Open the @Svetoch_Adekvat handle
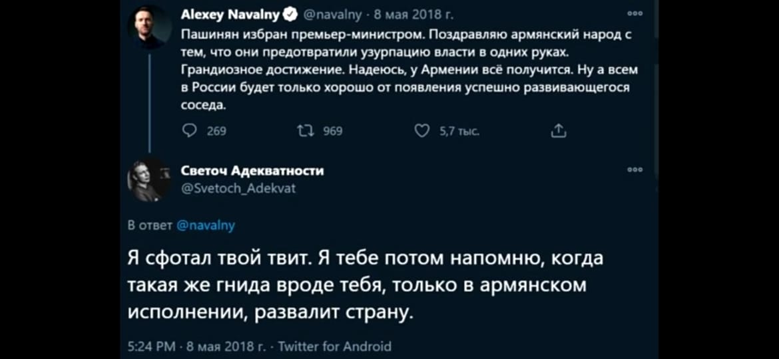Viewport: 779px width, 359px height. [238, 188]
